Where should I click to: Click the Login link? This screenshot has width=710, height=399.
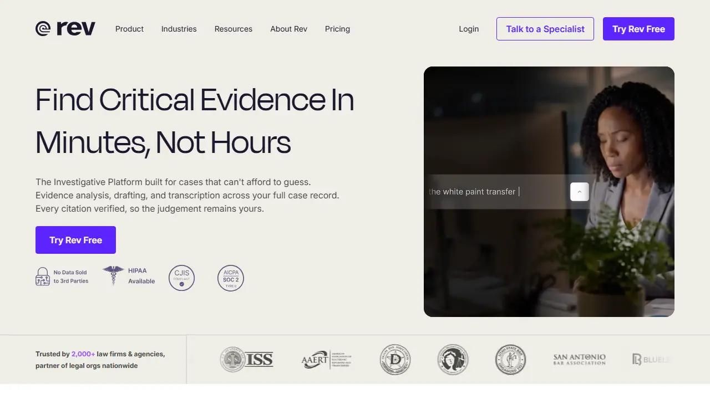(469, 29)
